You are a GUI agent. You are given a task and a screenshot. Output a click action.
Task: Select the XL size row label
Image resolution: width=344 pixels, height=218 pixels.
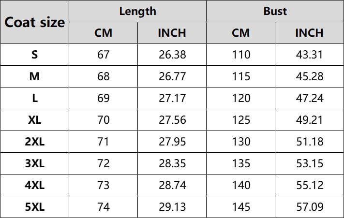[34, 120]
